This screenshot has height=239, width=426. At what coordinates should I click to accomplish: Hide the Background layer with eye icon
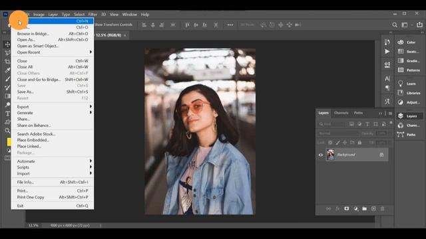(321, 155)
